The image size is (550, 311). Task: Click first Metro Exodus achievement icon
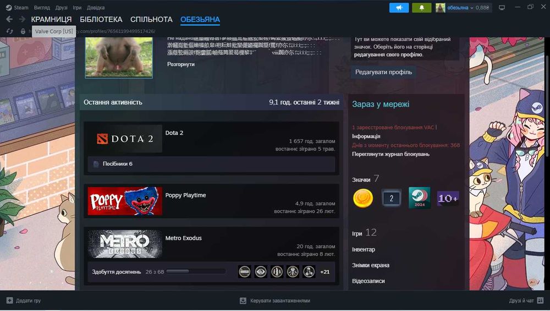click(245, 271)
